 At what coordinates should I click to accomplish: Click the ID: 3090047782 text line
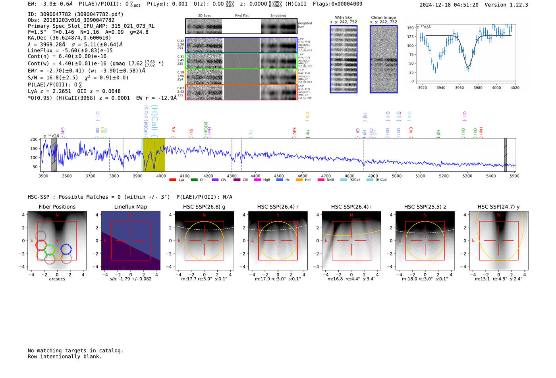(x=75, y=14)
